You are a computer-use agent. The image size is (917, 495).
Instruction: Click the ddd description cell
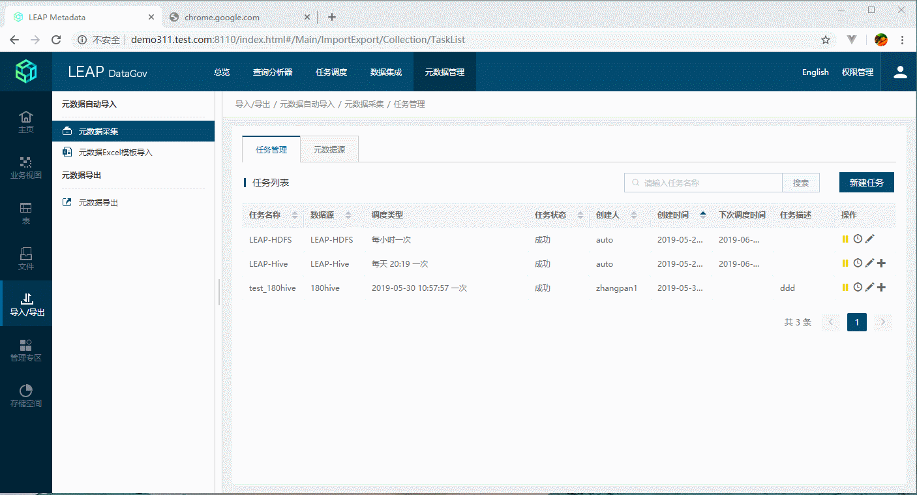click(787, 288)
